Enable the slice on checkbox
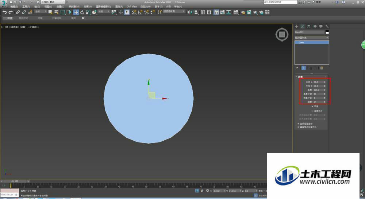This screenshot has width=365, height=199. tap(313, 111)
